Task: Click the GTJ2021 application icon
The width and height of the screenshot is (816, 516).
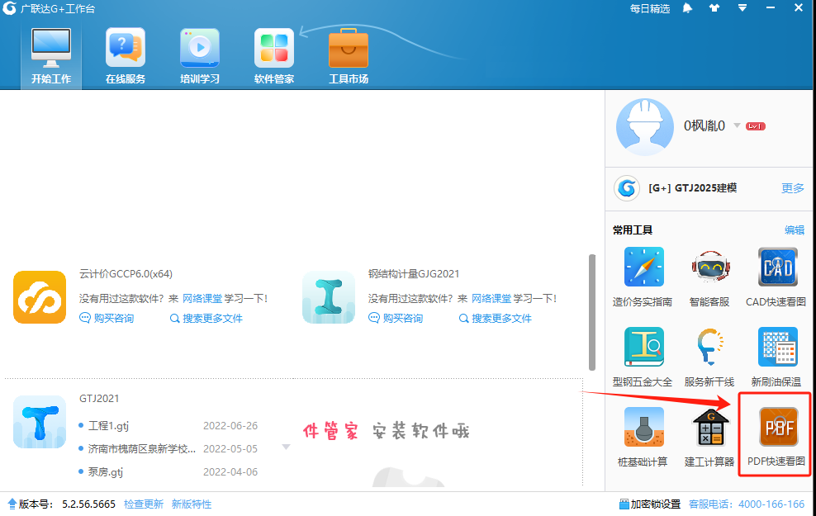Action: pyautogui.click(x=40, y=422)
